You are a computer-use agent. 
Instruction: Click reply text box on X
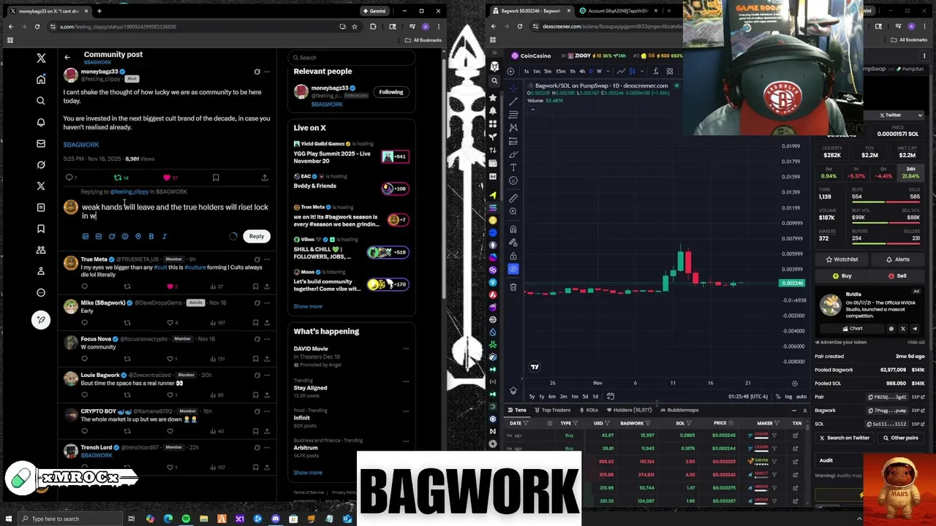[175, 211]
